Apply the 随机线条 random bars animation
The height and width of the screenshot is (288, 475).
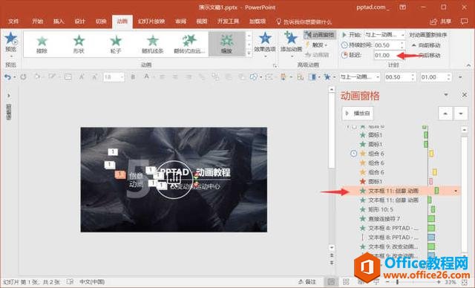153,45
